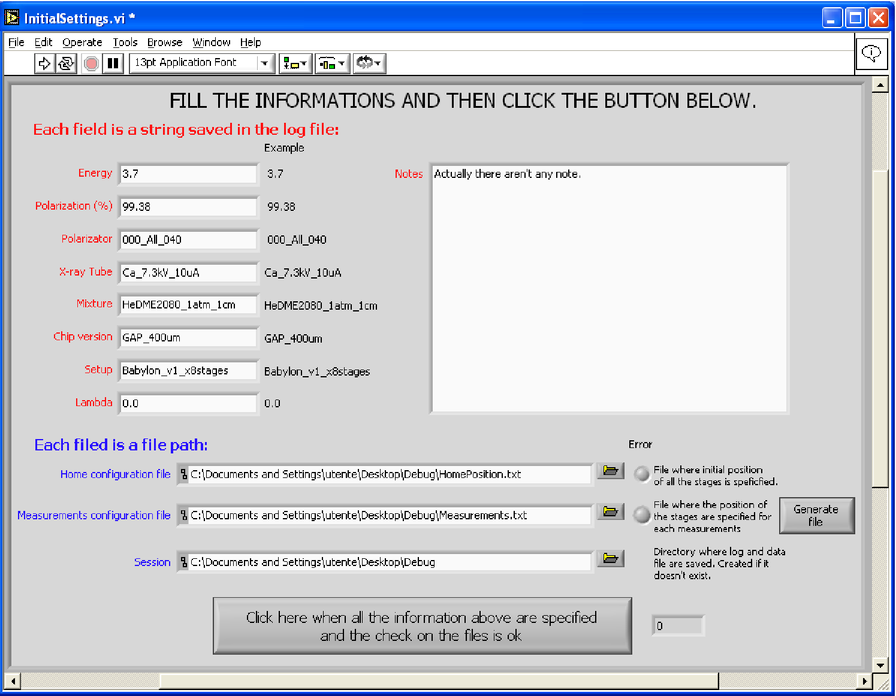Select the Polarizator text field

(188, 240)
